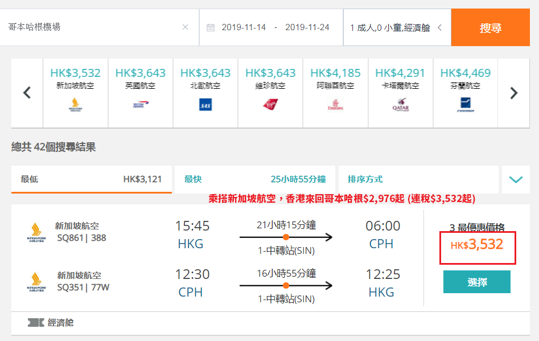Select Emirates logo in carousel
Image resolution: width=539 pixels, height=341 pixels.
[335, 105]
